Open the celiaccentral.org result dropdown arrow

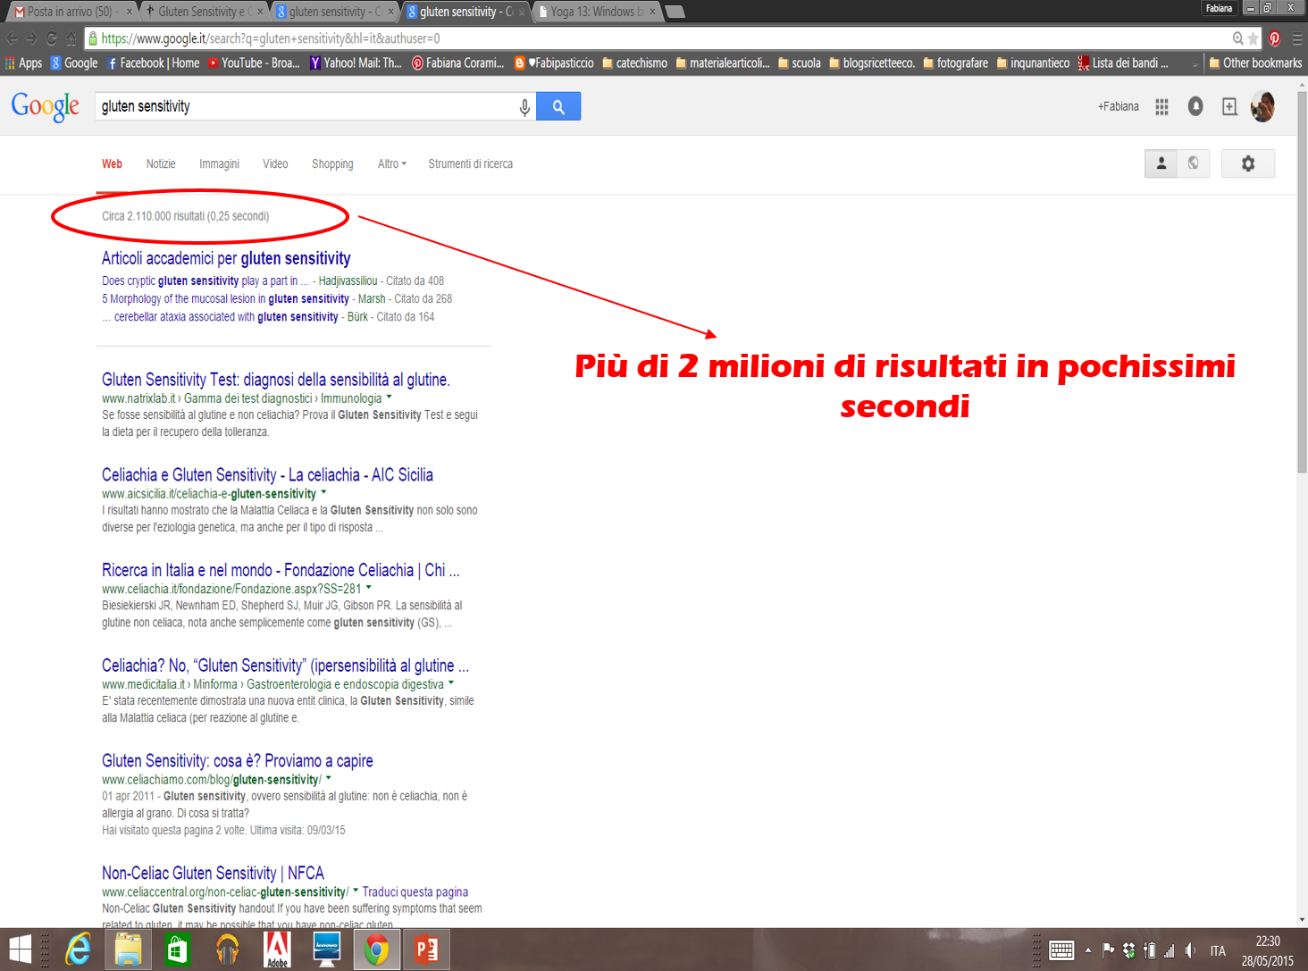point(356,890)
